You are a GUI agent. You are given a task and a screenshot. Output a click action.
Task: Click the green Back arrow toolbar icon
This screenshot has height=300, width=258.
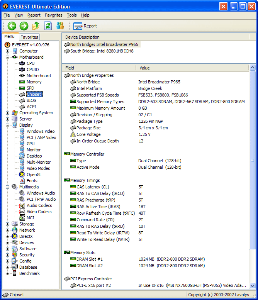(x=12, y=26)
